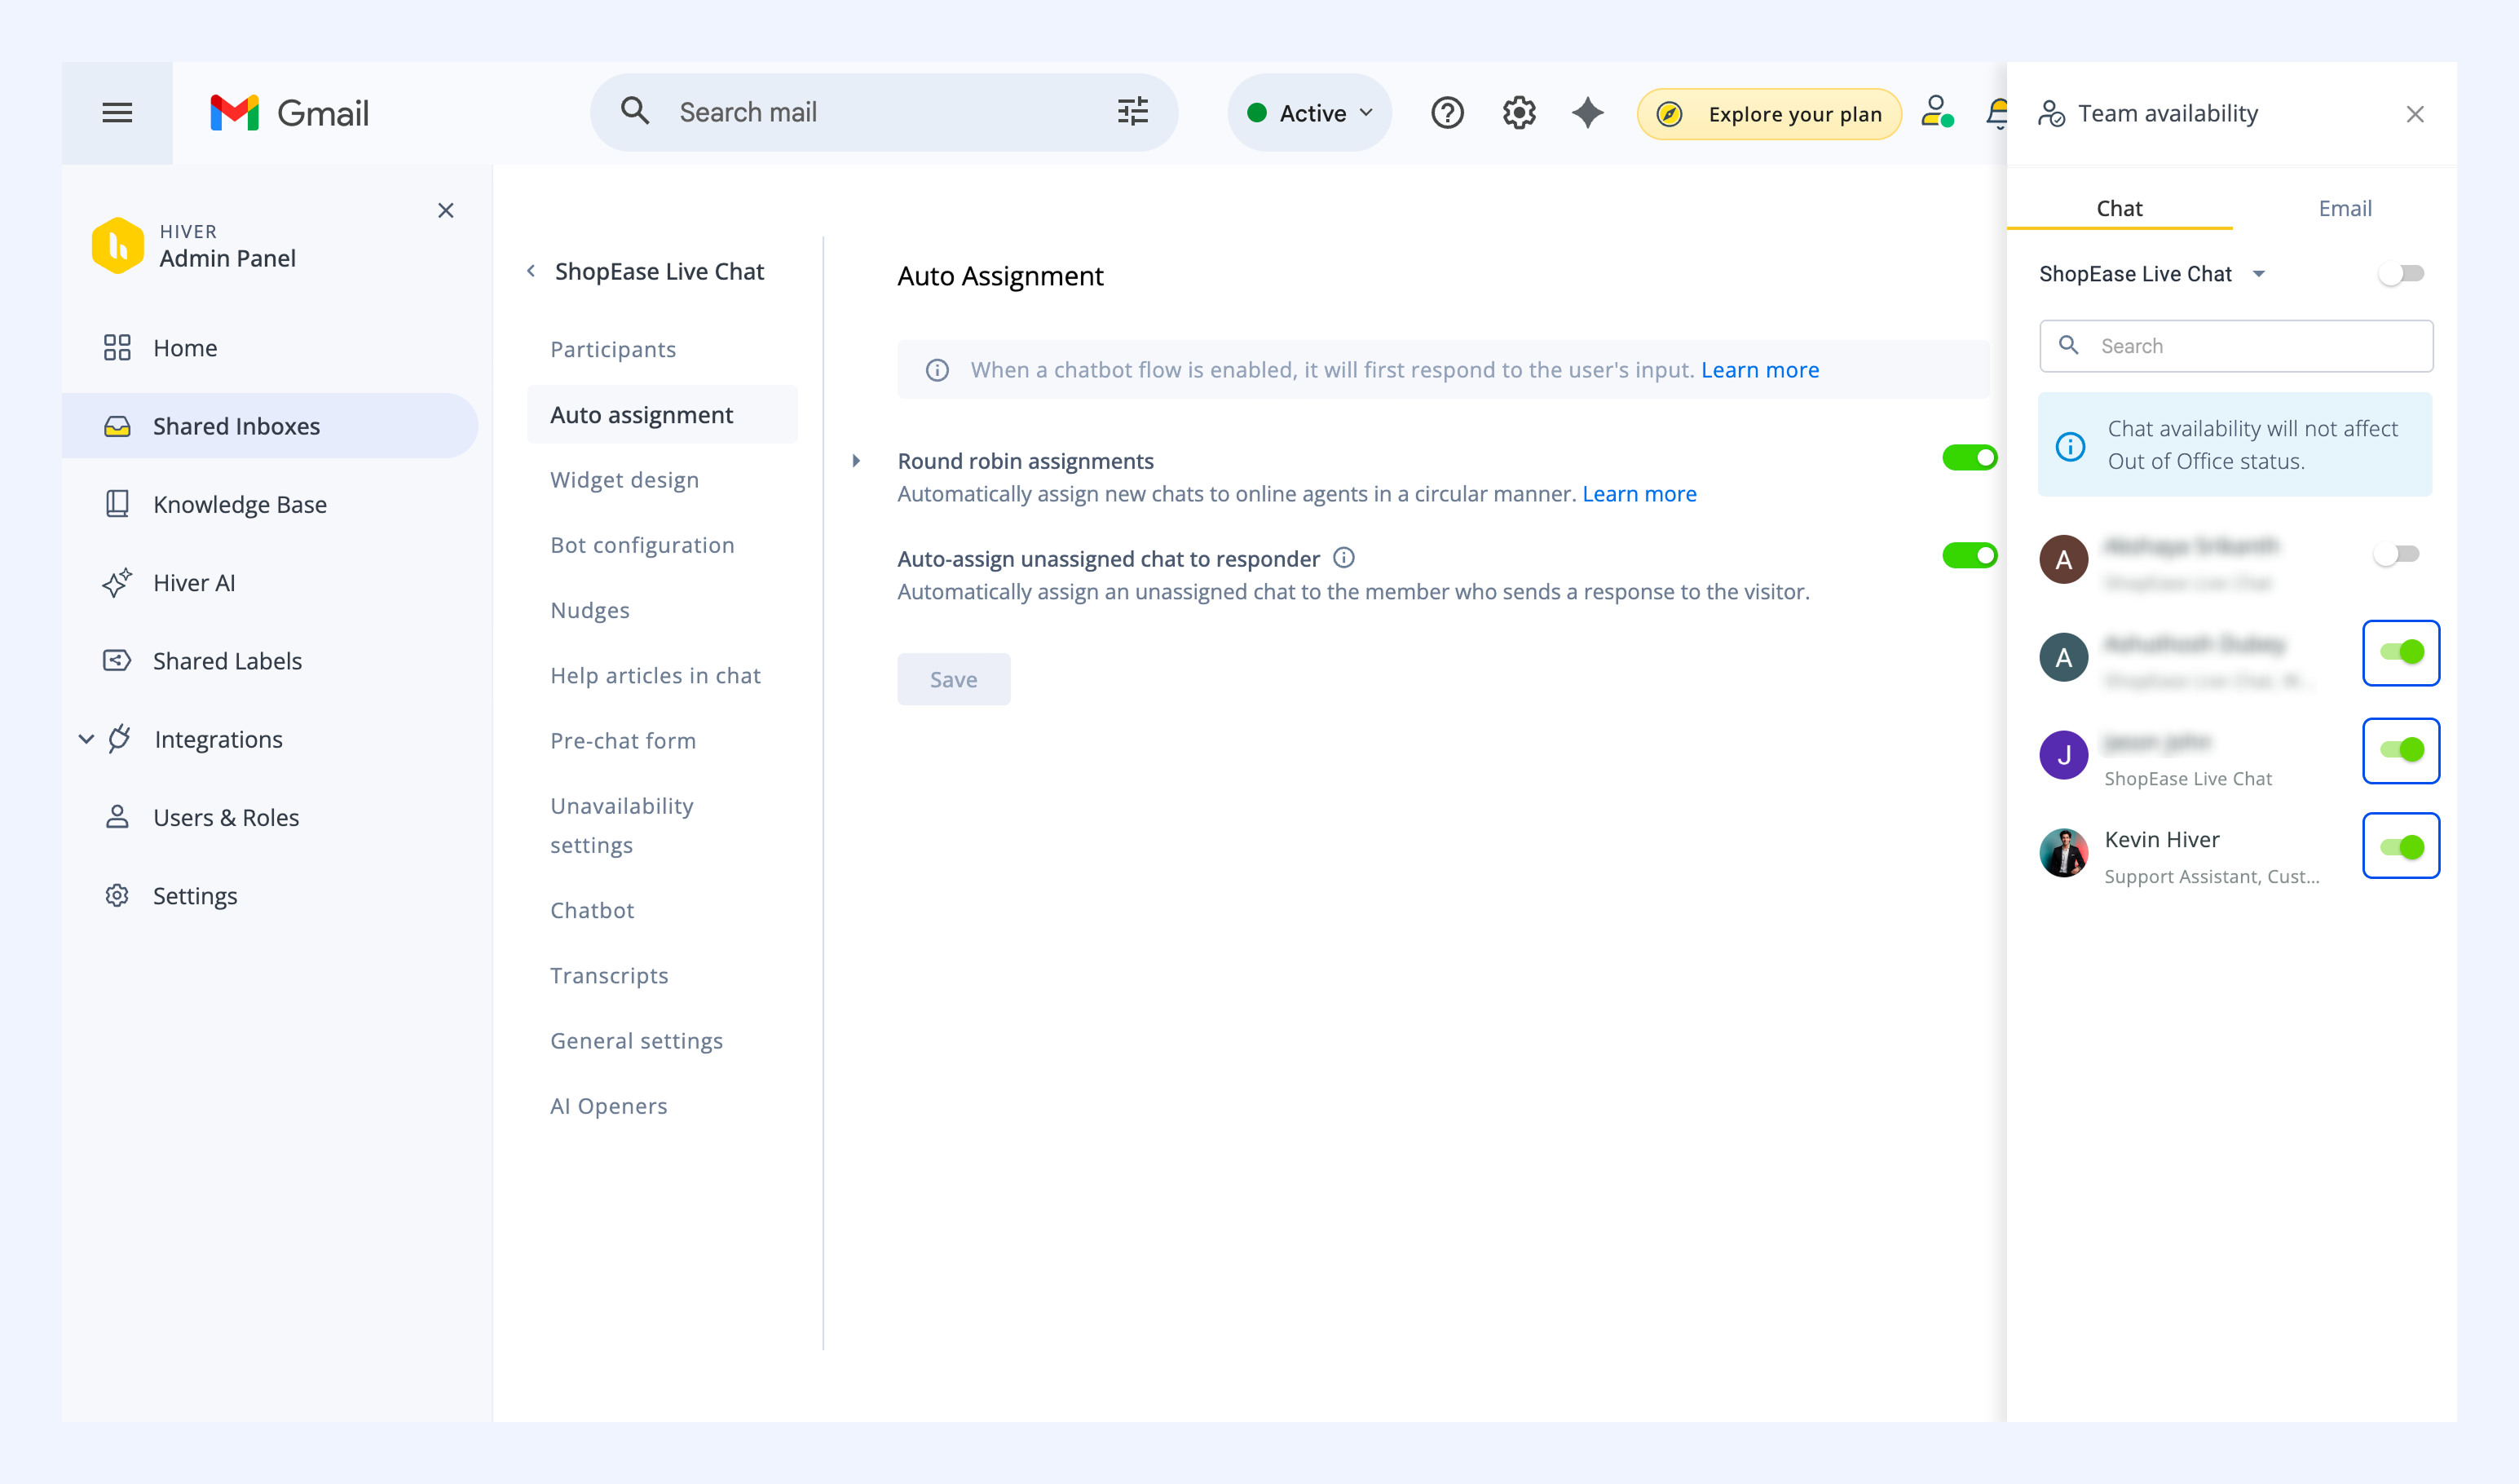The height and width of the screenshot is (1484, 2519).
Task: Click Explore your plan button
Action: pyautogui.click(x=1769, y=114)
